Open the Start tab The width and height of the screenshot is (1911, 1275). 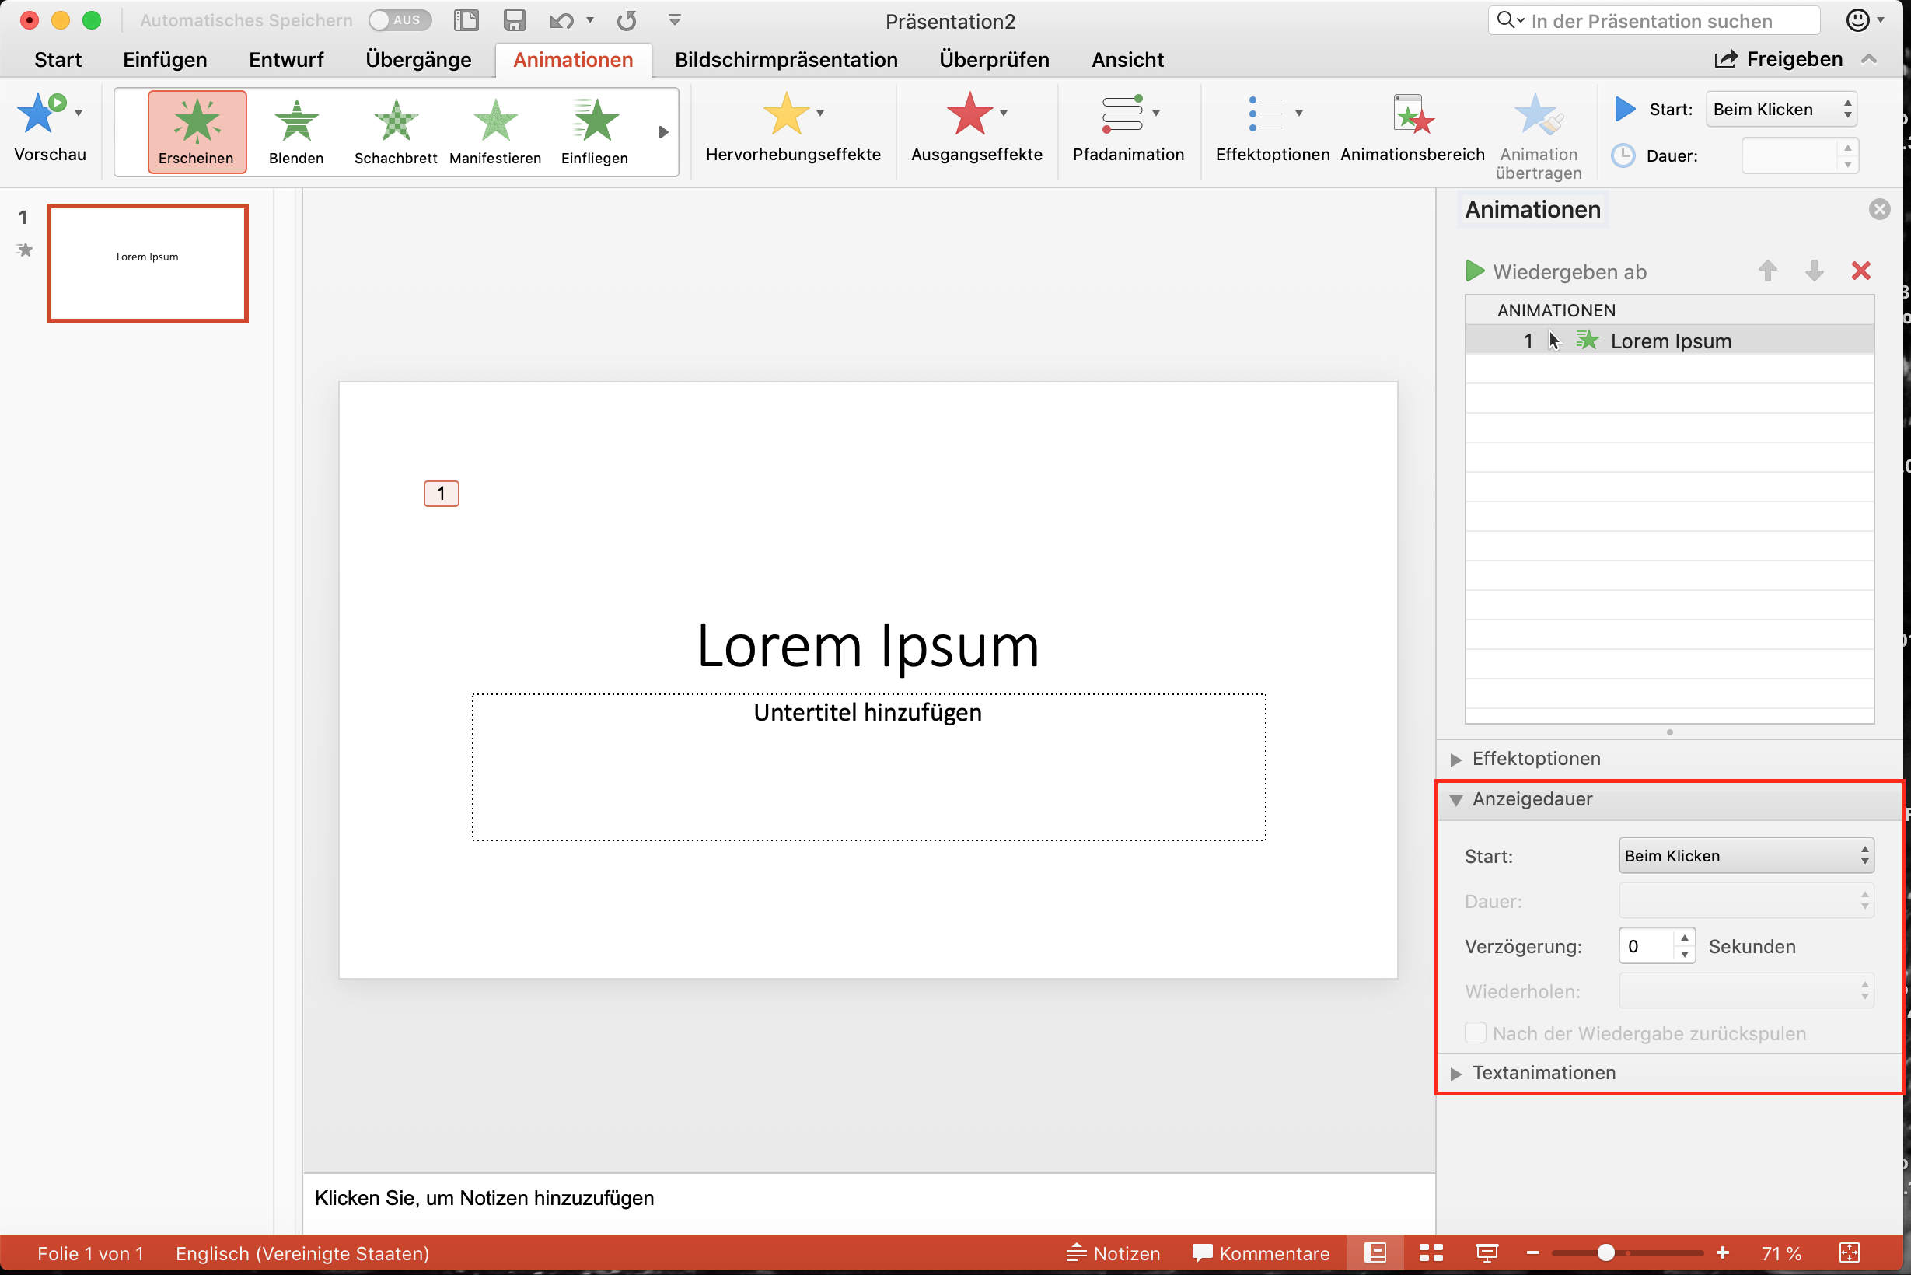pyautogui.click(x=58, y=59)
